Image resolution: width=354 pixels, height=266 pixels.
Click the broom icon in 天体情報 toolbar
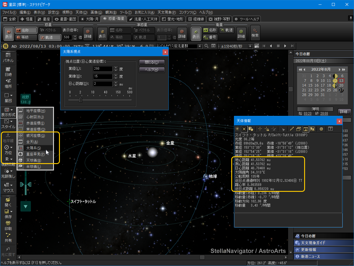(x=283, y=129)
